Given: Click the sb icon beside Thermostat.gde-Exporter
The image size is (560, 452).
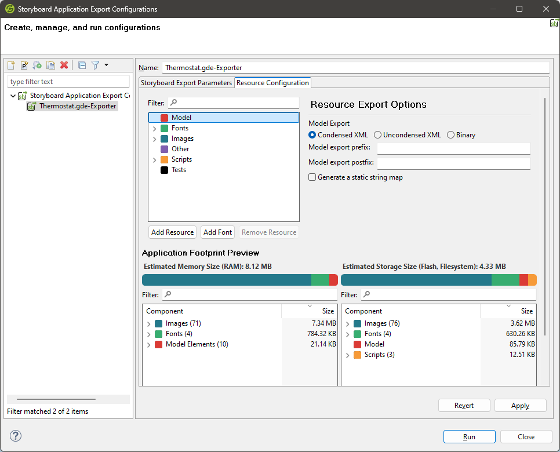Looking at the screenshot, I should click(x=32, y=106).
